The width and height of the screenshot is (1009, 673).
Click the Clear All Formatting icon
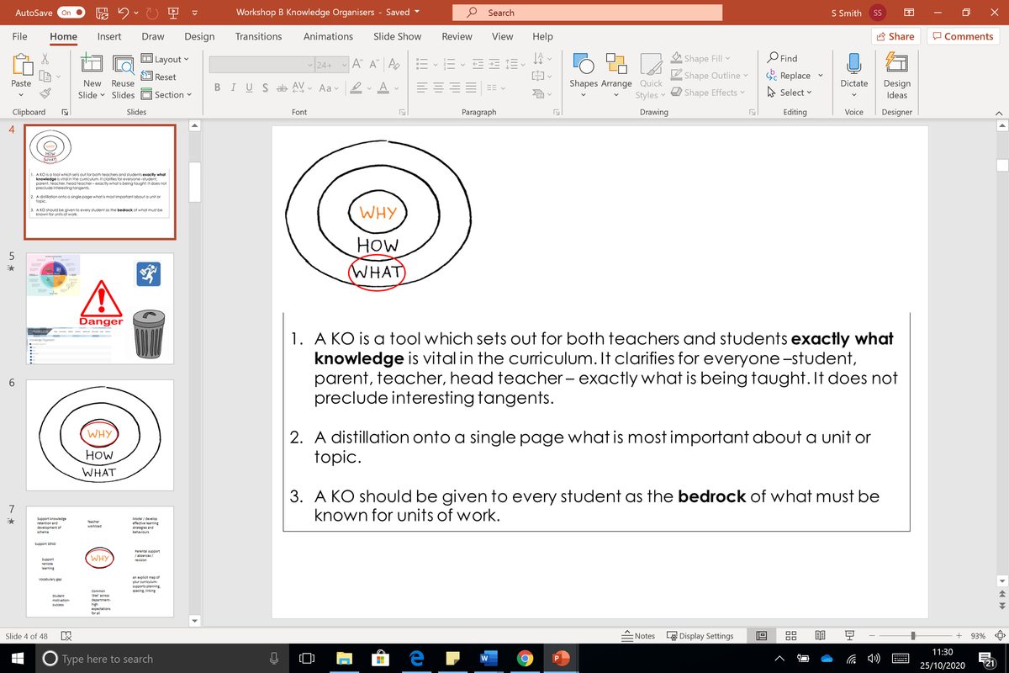(x=394, y=65)
